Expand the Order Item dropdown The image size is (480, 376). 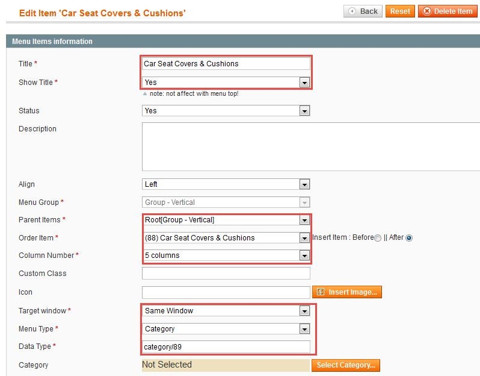[226, 237]
